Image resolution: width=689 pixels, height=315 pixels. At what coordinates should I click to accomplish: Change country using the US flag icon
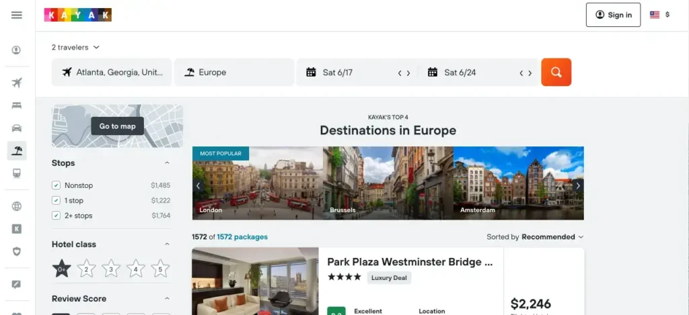655,15
